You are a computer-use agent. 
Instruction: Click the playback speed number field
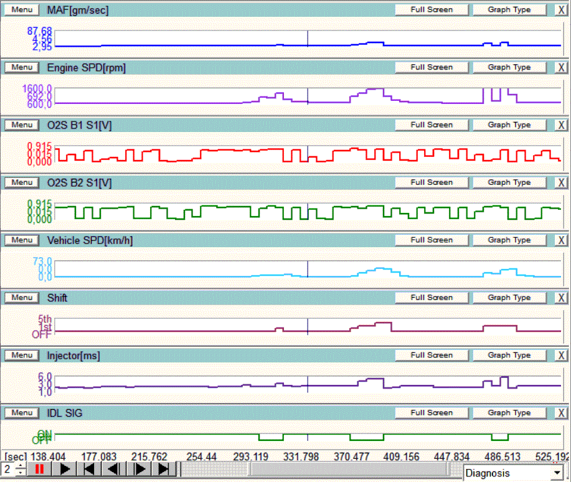9,469
